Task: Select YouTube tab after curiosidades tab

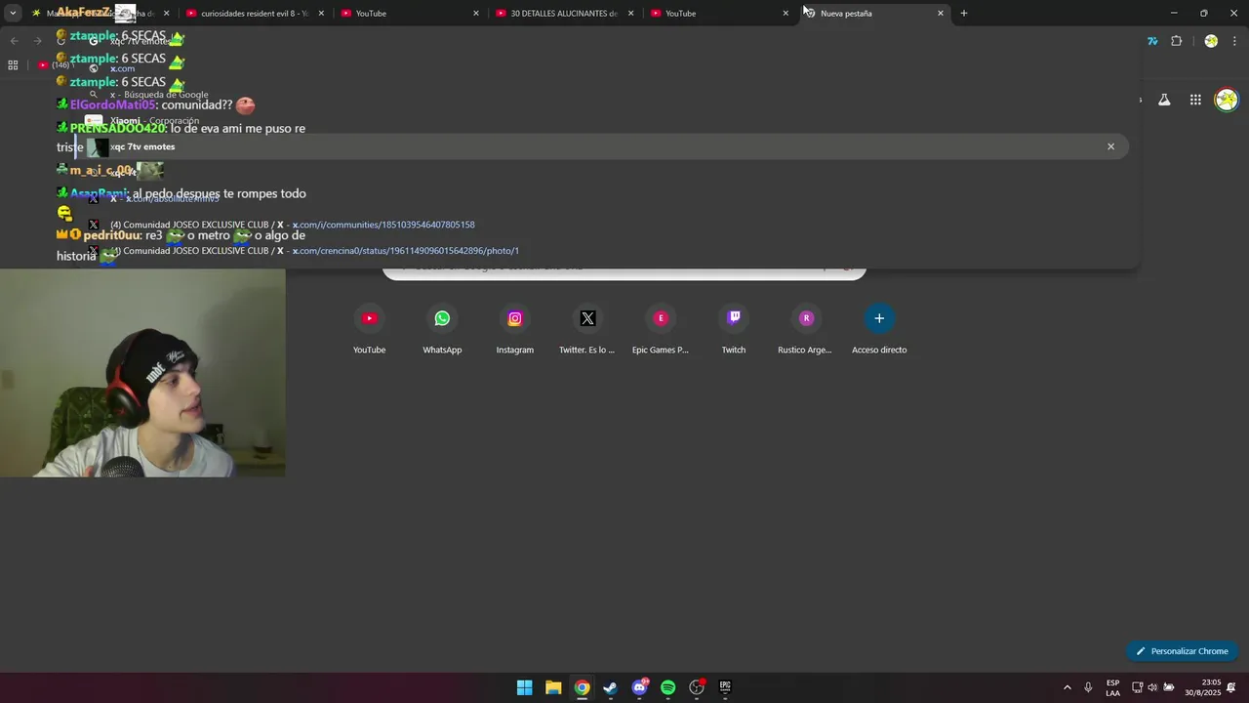Action: 409,14
